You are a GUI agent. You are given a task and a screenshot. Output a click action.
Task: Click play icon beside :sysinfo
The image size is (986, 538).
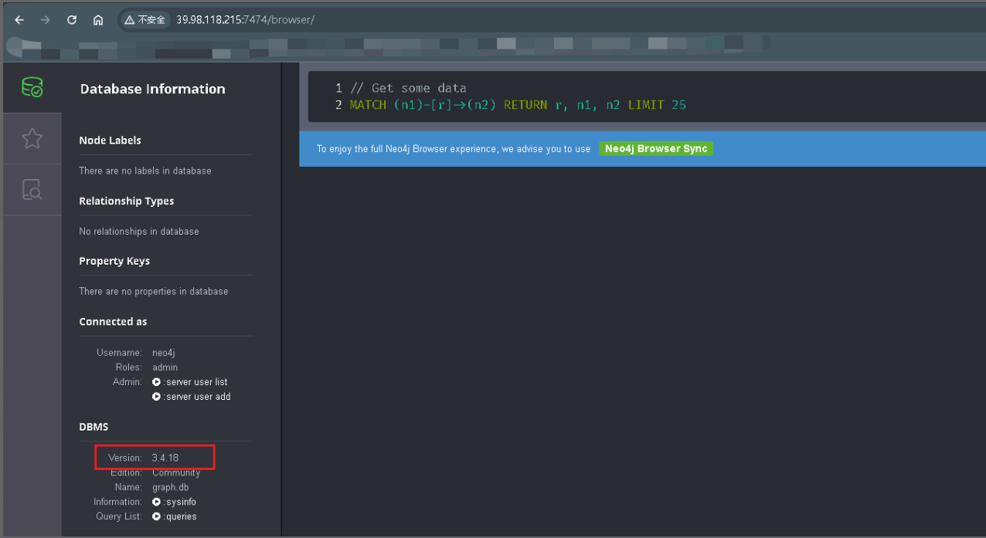(157, 502)
